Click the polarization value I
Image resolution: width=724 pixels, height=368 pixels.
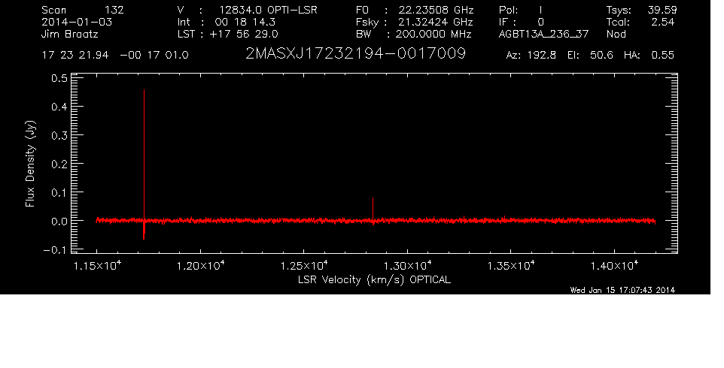coord(540,10)
